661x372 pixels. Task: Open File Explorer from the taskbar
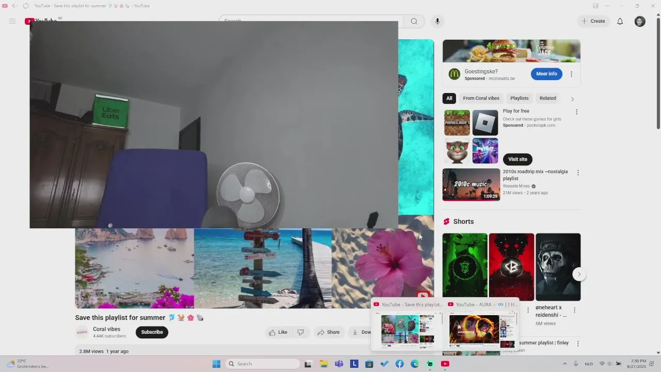click(x=323, y=364)
